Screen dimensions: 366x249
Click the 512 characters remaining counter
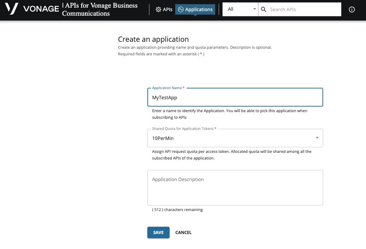coord(177,209)
